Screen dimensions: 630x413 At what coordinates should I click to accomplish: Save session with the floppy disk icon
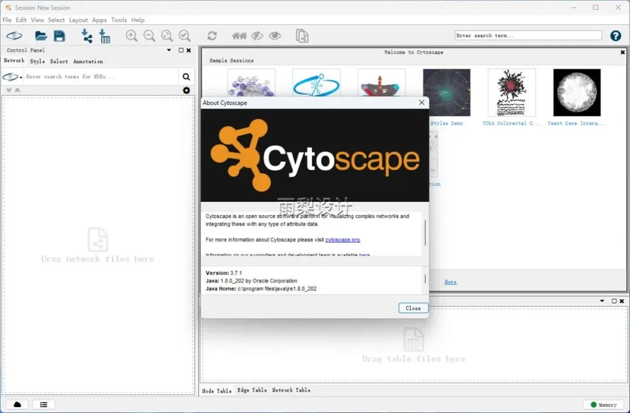pyautogui.click(x=60, y=36)
